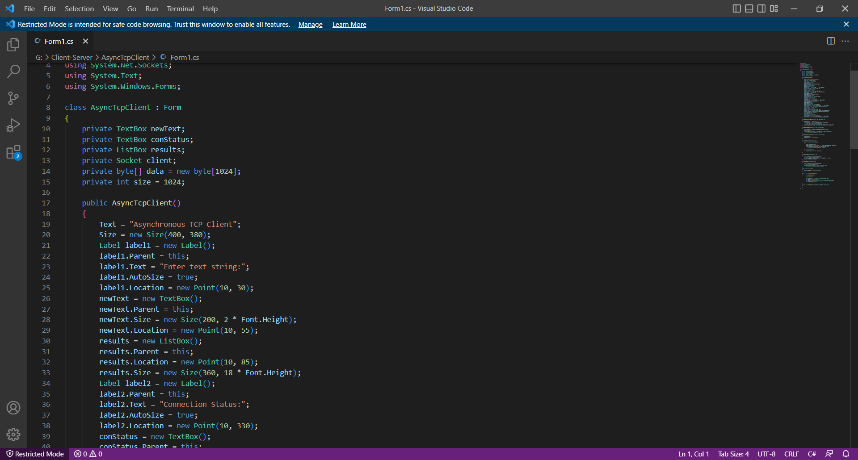Open the Help menu
The width and height of the screenshot is (858, 460).
click(210, 8)
